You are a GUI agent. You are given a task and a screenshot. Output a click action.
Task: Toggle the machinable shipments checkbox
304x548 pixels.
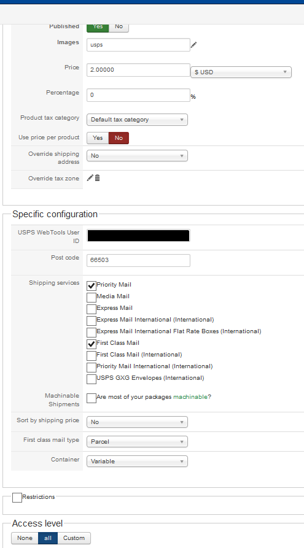click(92, 398)
